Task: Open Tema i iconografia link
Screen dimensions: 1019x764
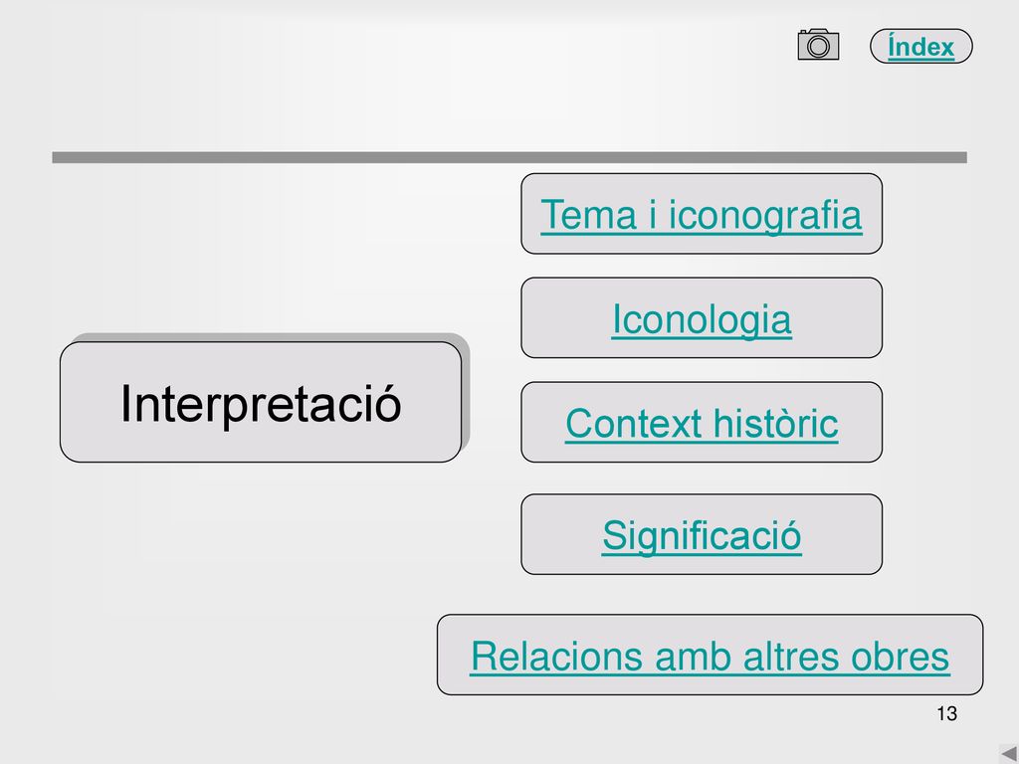Action: click(702, 215)
